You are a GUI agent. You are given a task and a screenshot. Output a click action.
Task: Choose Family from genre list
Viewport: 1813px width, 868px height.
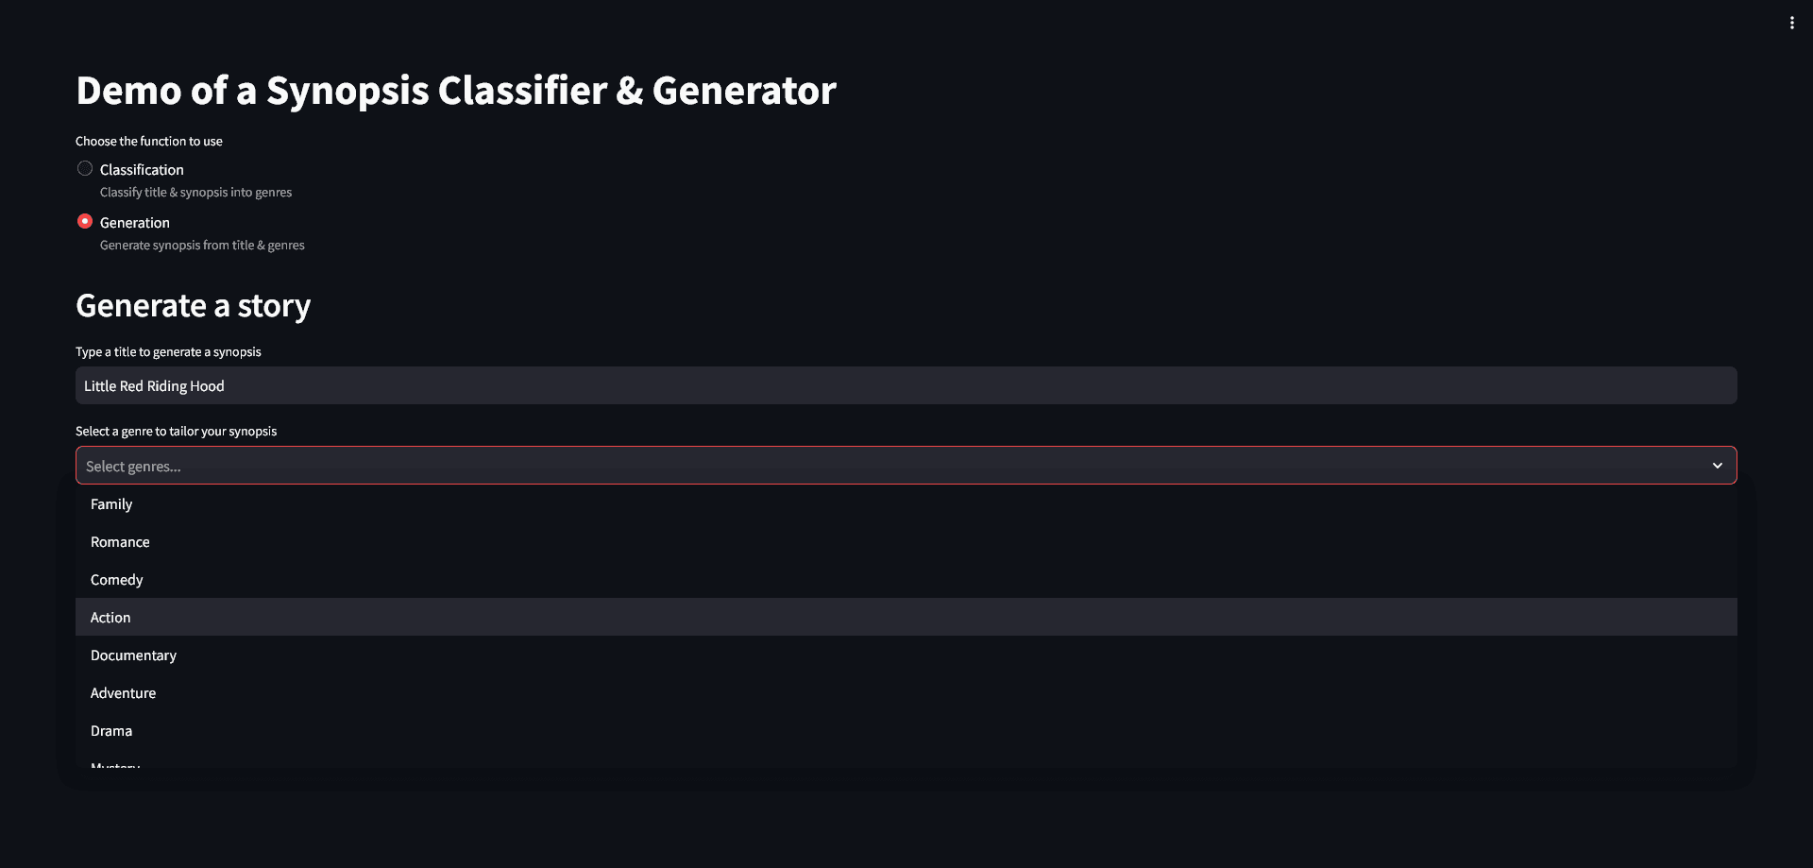(111, 504)
